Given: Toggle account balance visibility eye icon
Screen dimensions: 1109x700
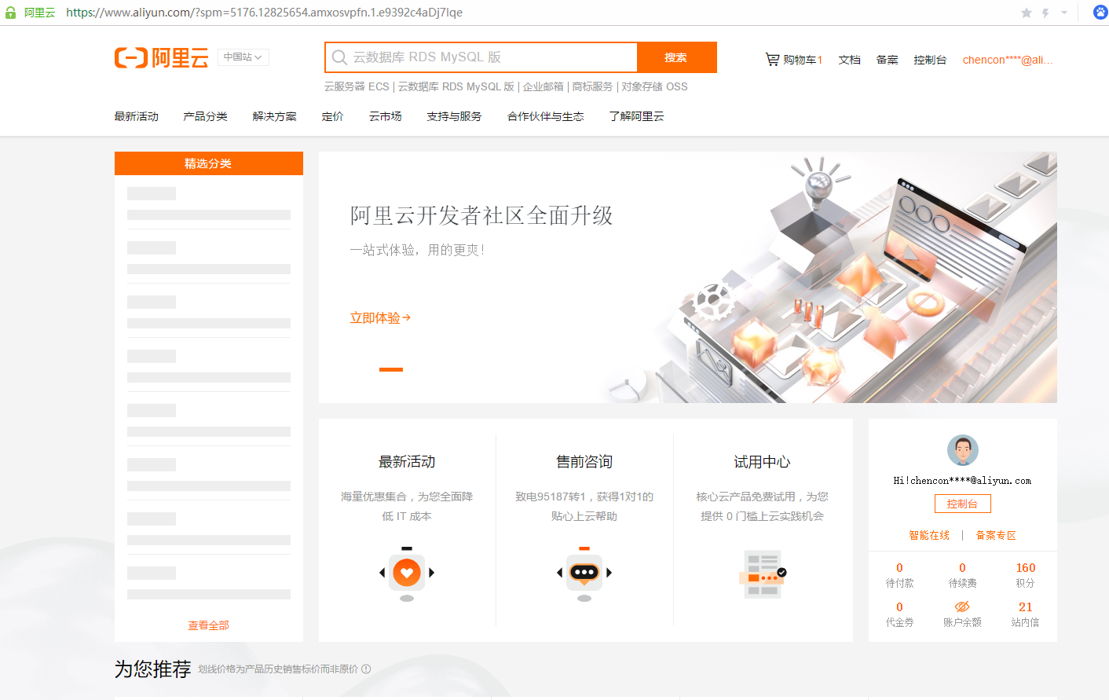Looking at the screenshot, I should (961, 607).
